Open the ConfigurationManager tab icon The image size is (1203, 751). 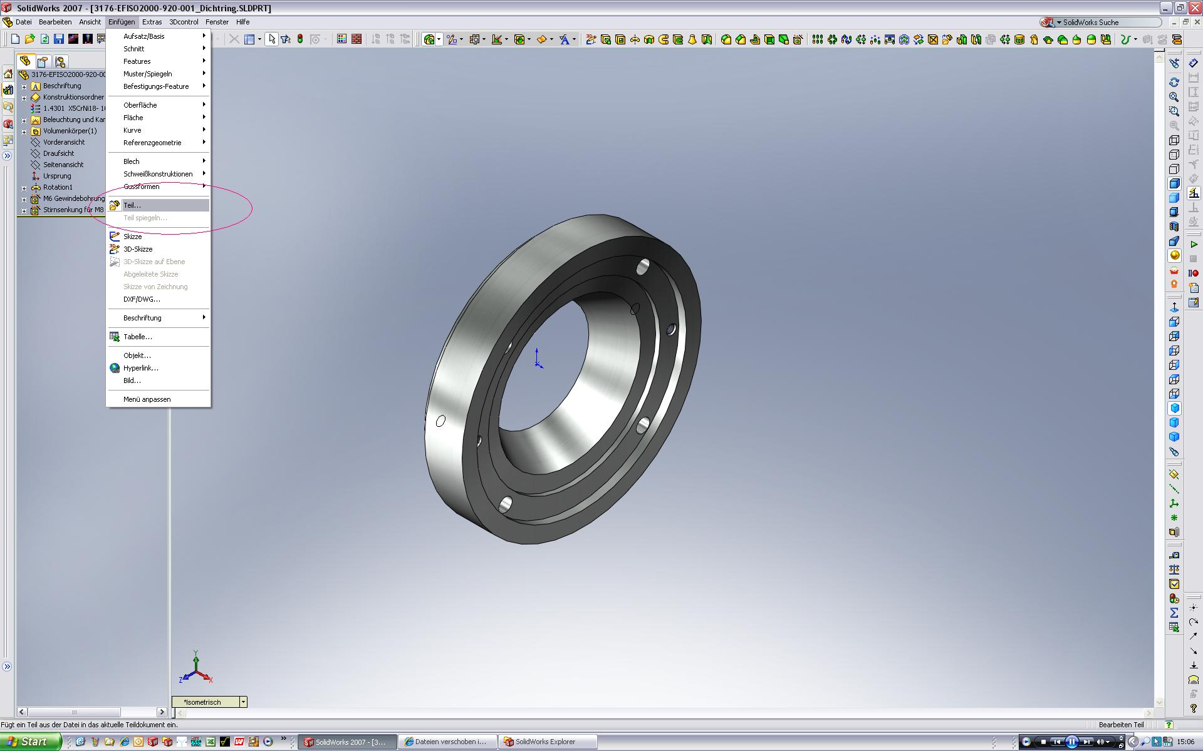60,61
